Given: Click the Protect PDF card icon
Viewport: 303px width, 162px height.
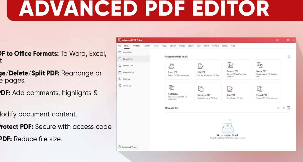Looking at the screenshot, I should [x=260, y=89].
